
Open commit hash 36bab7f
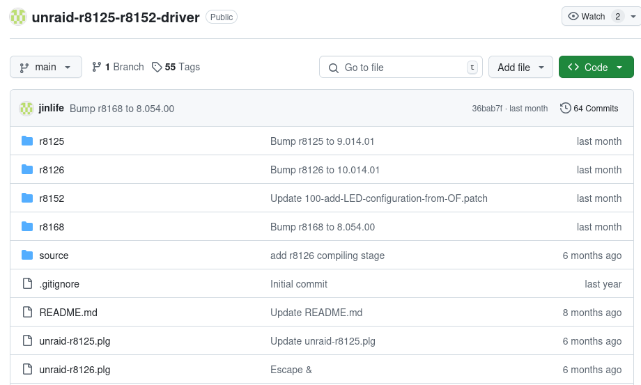(x=487, y=108)
